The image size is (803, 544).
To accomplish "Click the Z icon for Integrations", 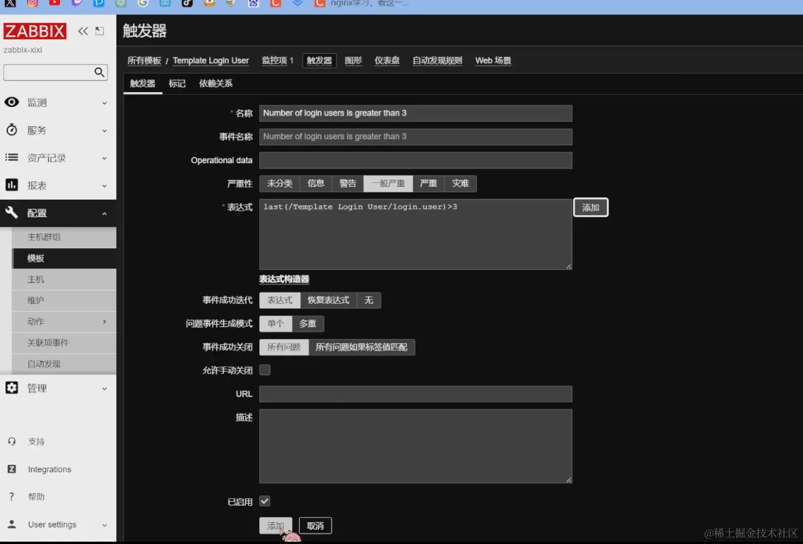I will click(12, 469).
